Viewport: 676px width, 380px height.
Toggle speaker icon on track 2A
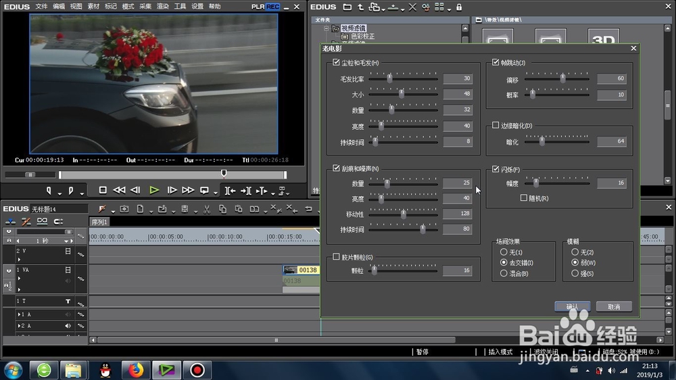click(x=68, y=326)
